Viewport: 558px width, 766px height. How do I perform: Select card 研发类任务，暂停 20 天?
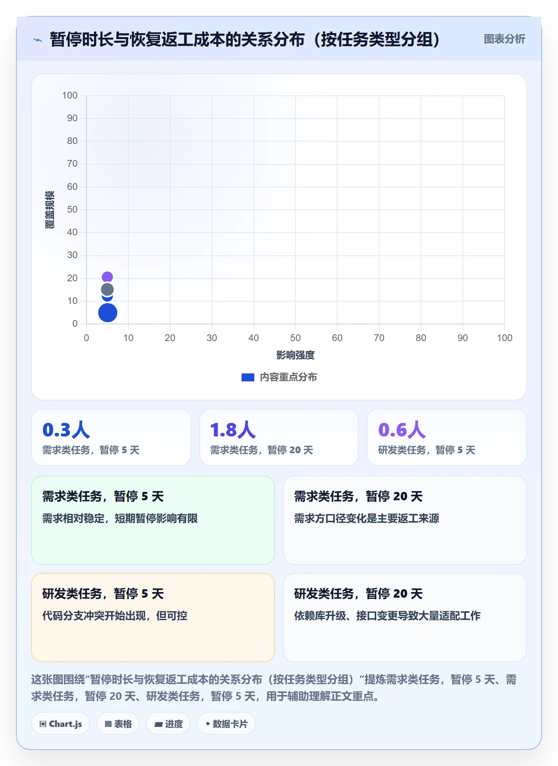pyautogui.click(x=405, y=618)
